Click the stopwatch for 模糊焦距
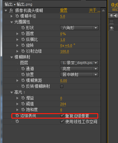Viewport: 118px width, 143px height. [23, 80]
